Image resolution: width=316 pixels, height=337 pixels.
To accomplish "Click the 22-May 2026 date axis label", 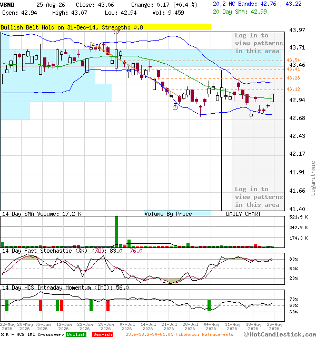I will (7, 326).
